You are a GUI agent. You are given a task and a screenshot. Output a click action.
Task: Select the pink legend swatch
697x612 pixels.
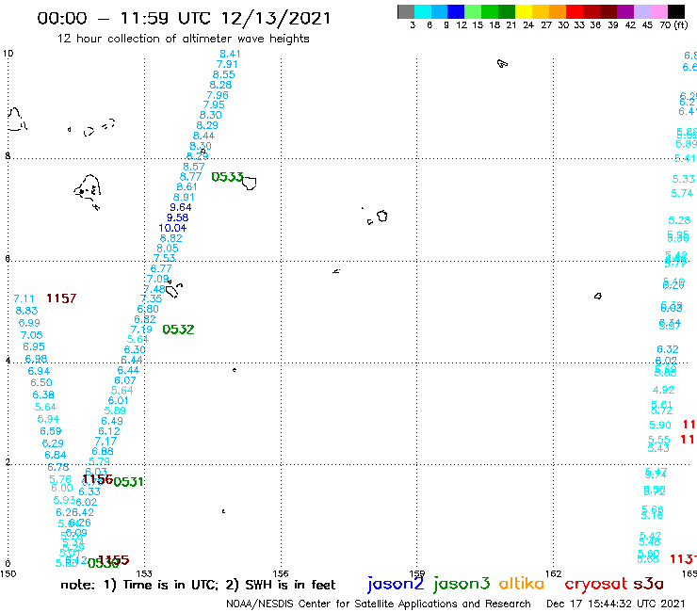click(x=659, y=11)
